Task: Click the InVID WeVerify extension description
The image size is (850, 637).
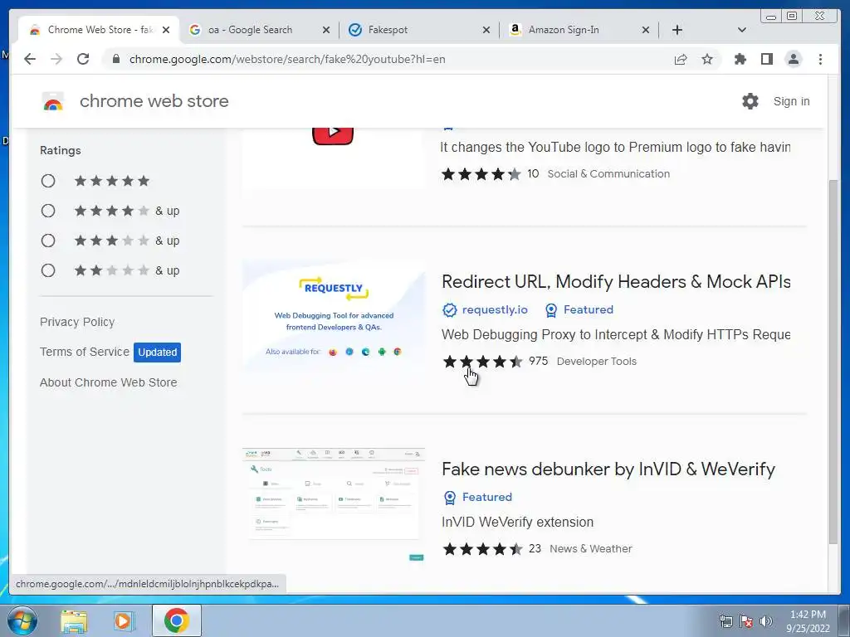Action: (518, 523)
